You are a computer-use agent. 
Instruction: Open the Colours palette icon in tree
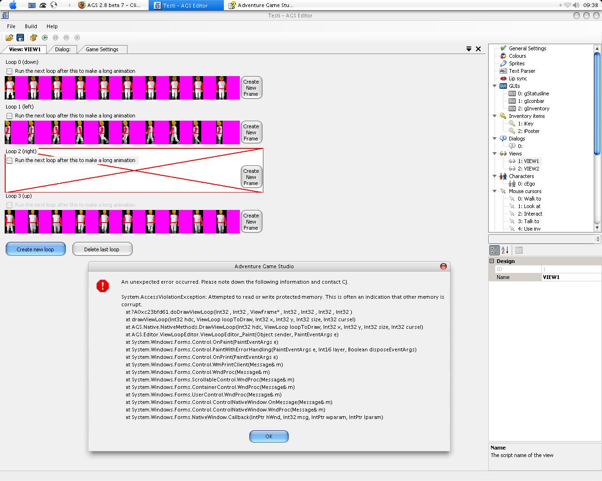coord(503,56)
